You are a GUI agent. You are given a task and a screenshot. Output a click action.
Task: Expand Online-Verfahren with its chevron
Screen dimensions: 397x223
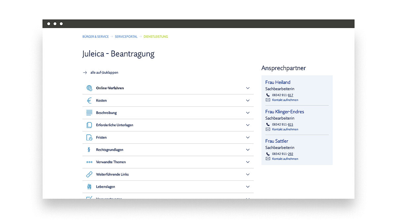click(x=248, y=88)
